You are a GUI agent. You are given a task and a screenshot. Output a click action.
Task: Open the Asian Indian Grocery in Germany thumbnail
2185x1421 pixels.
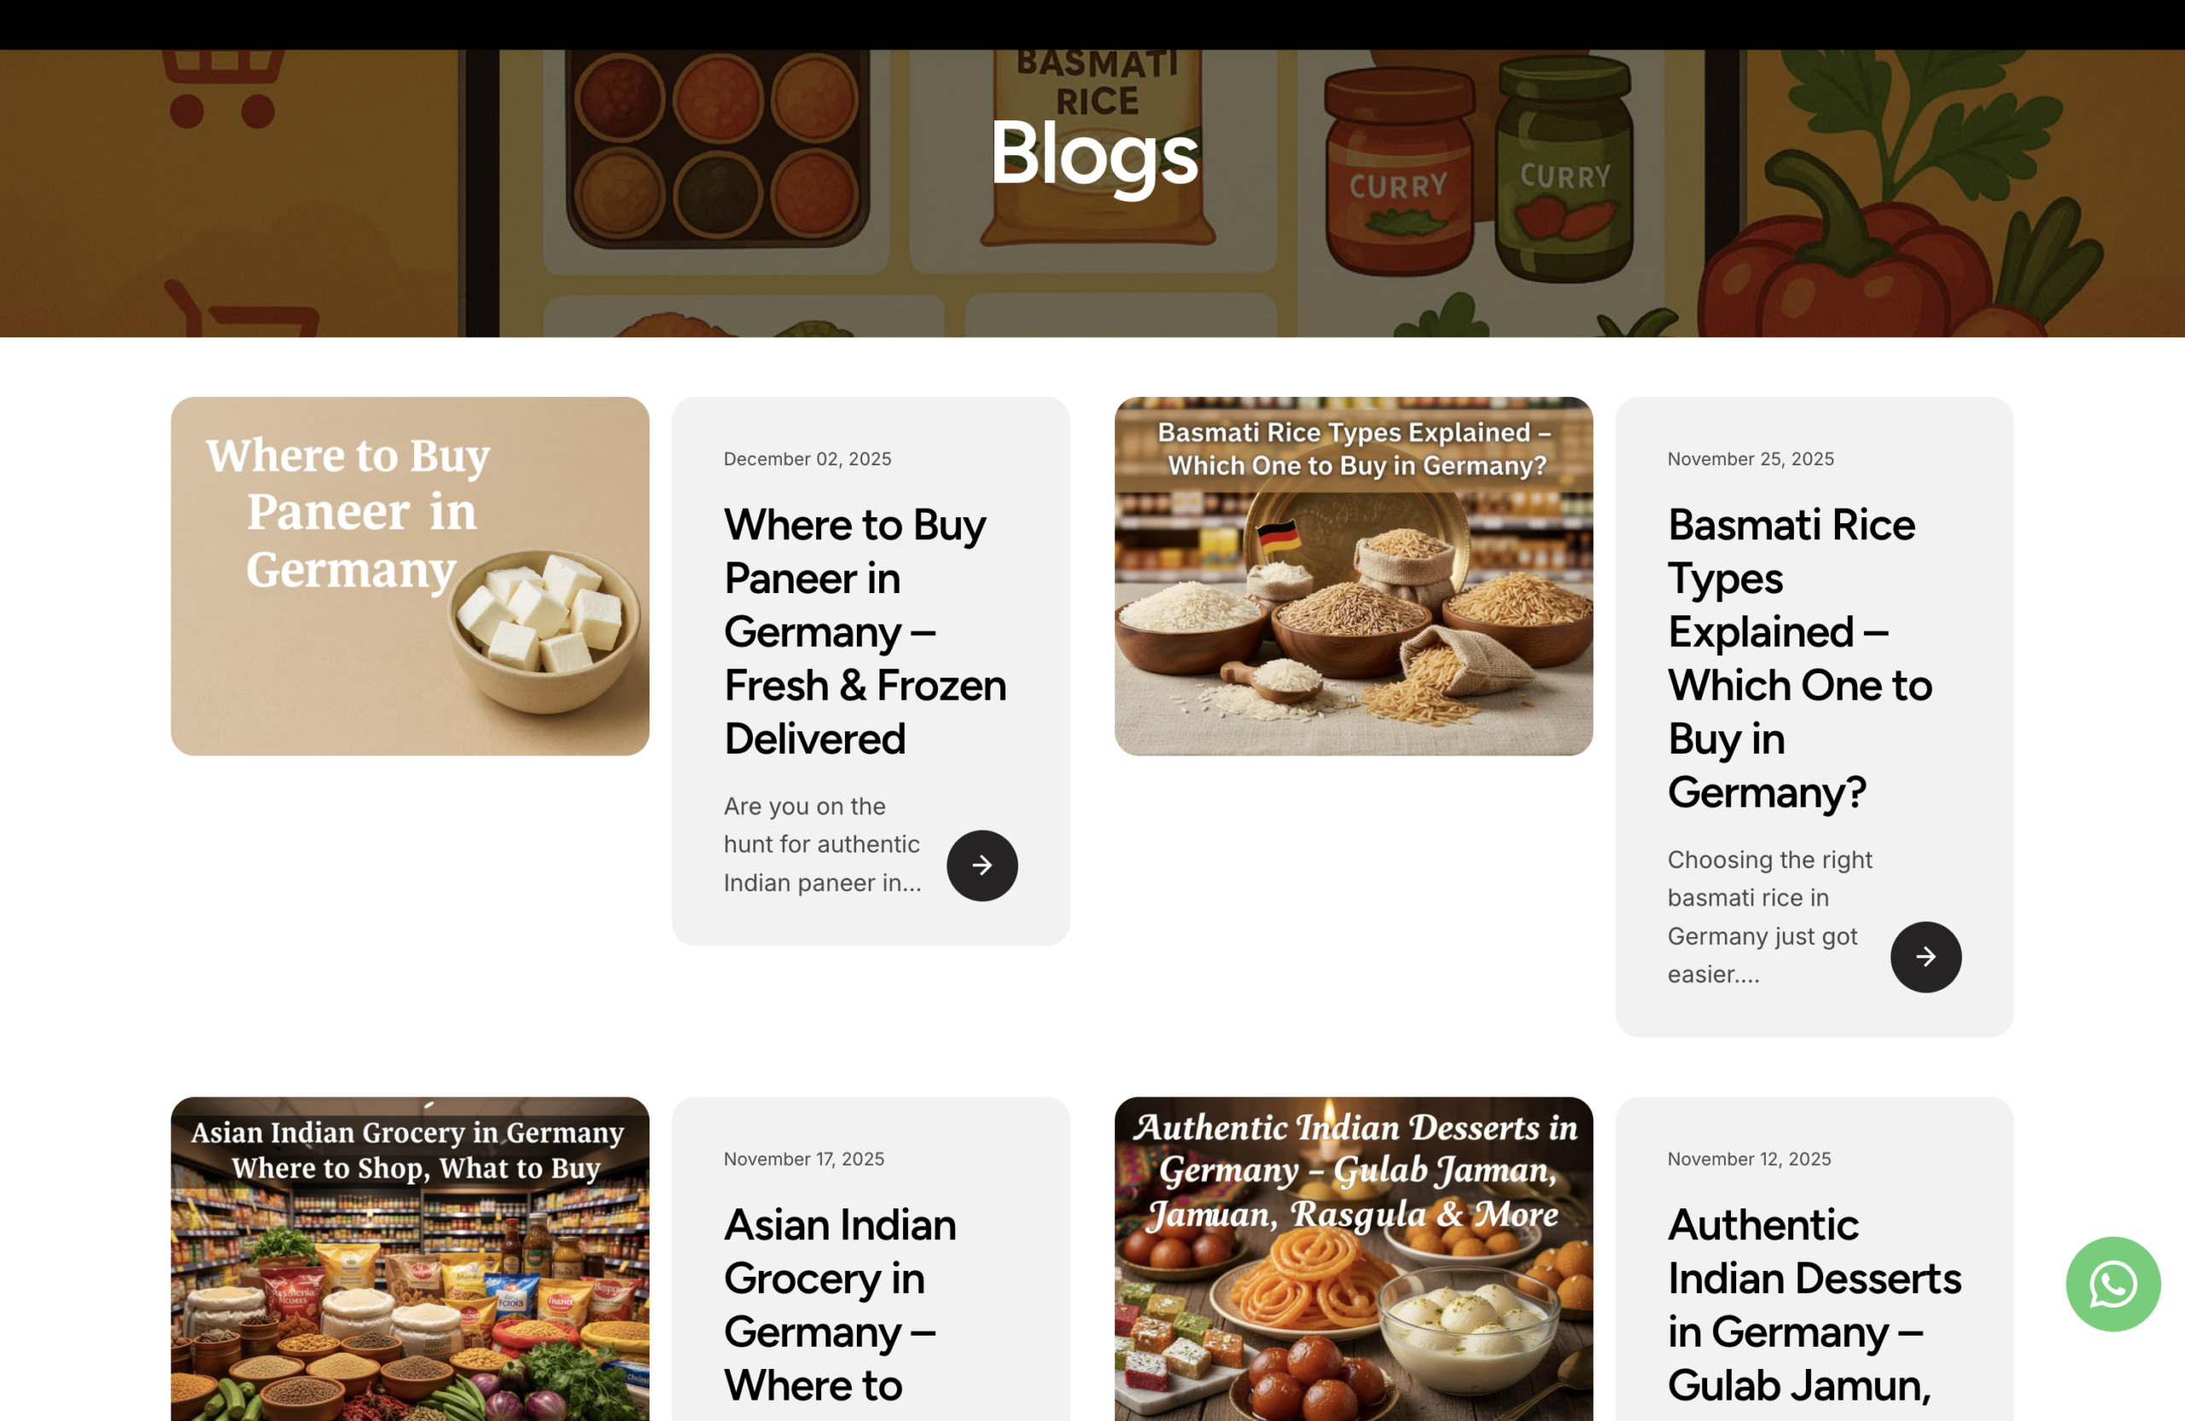click(410, 1259)
